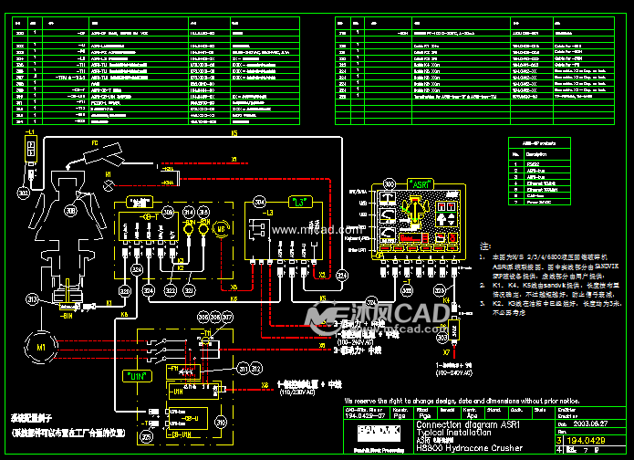Click the circled 310 callout
Image resolution: width=634 pixels, height=460 pixels.
[221, 423]
